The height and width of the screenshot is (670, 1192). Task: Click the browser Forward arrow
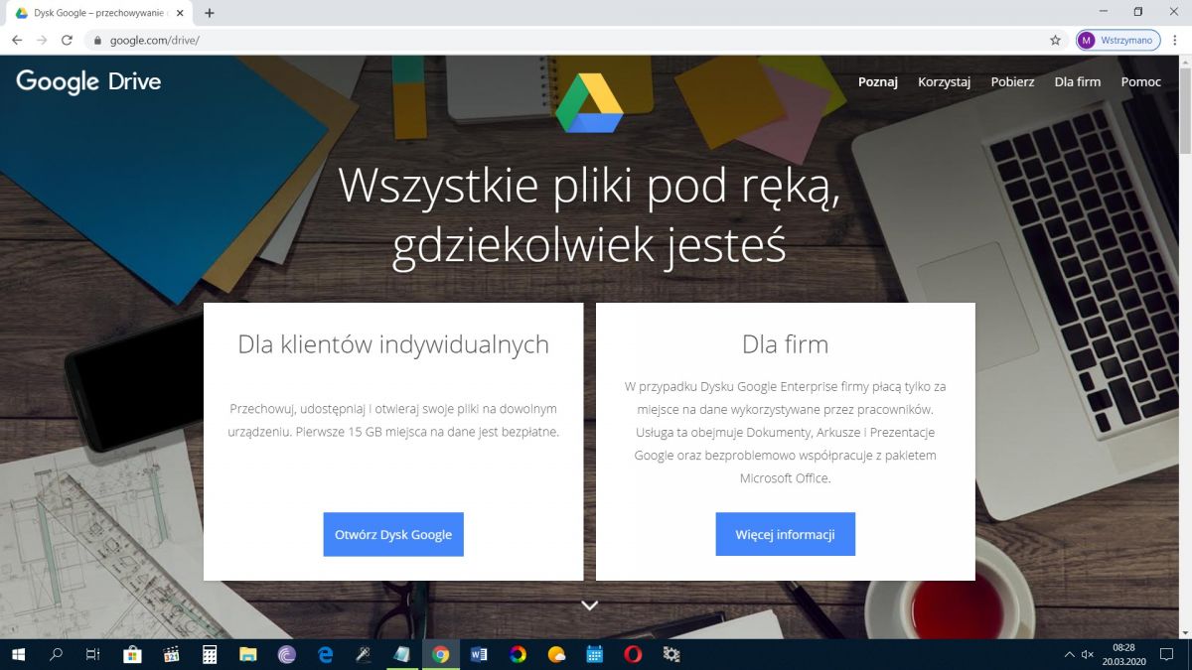pyautogui.click(x=42, y=40)
